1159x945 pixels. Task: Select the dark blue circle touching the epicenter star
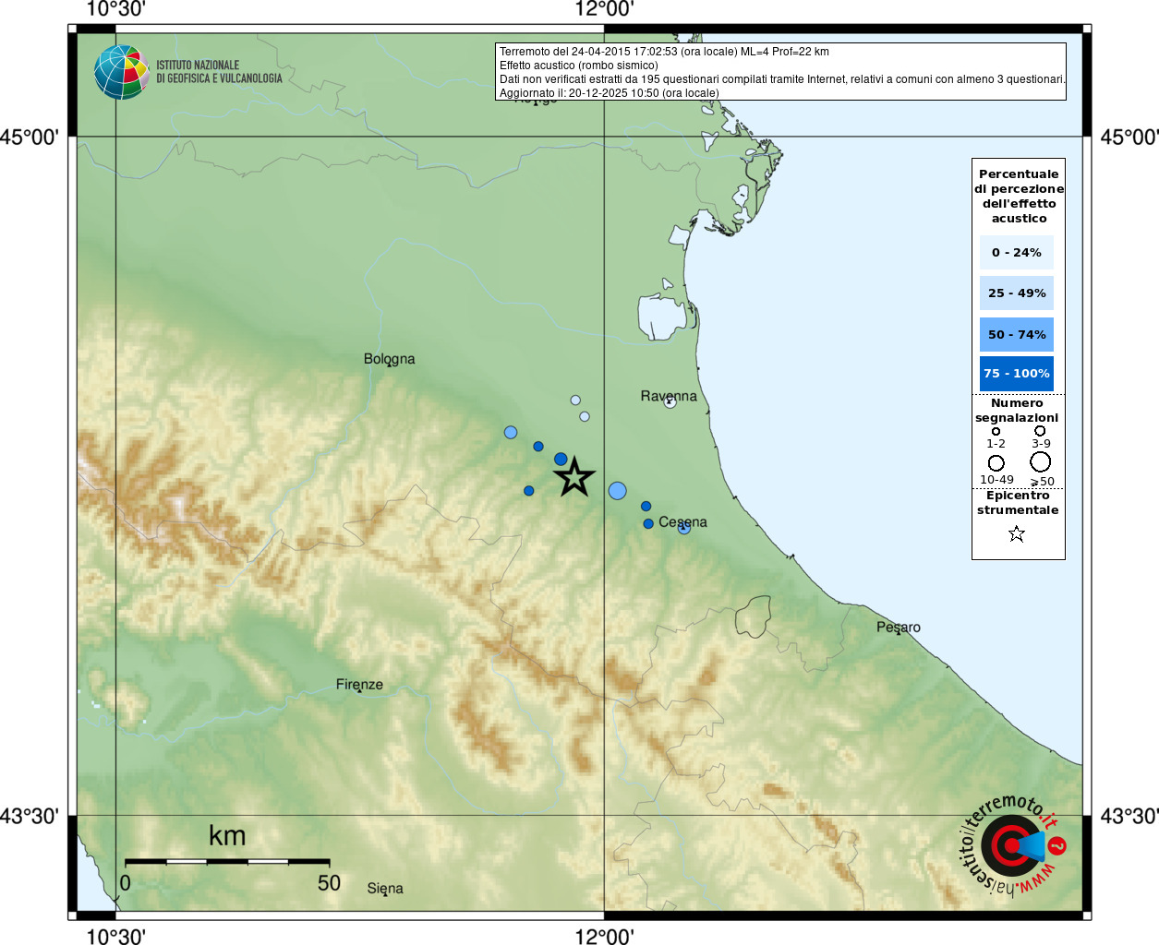click(x=561, y=459)
